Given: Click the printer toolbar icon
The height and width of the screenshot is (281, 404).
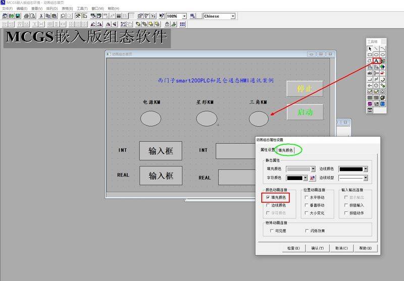Looking at the screenshot, I should click(26, 16).
